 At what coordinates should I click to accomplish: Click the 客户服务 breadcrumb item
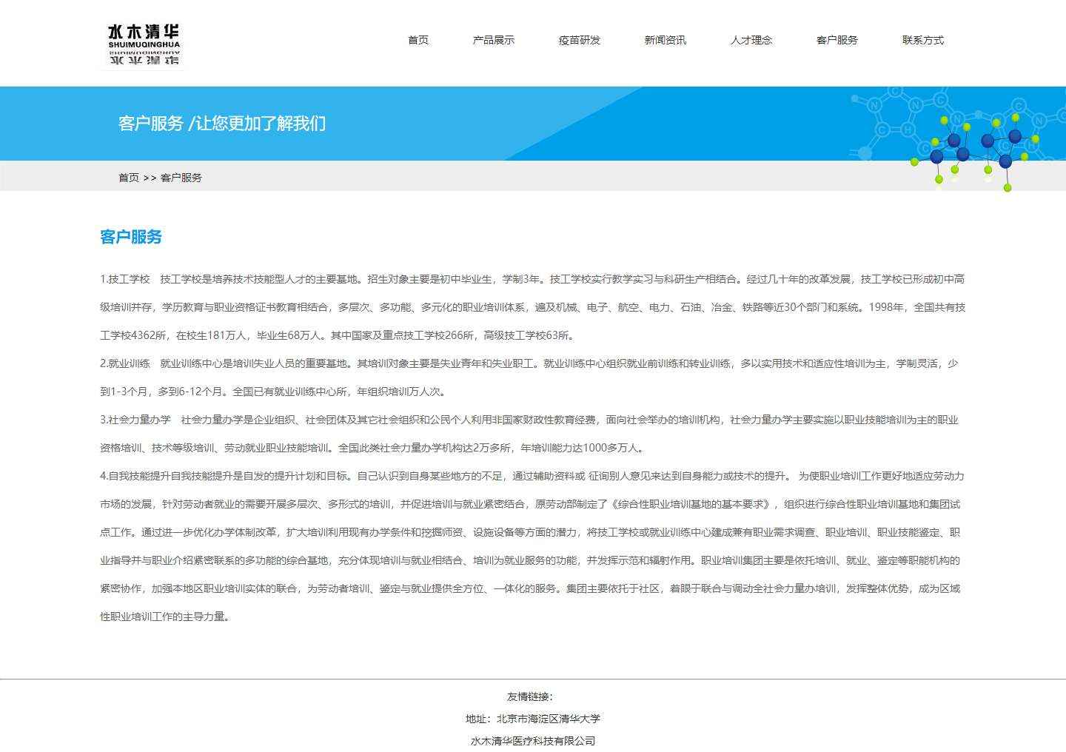[x=181, y=178]
